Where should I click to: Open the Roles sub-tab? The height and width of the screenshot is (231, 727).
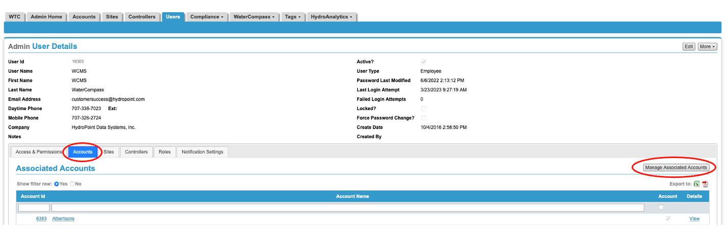click(165, 152)
